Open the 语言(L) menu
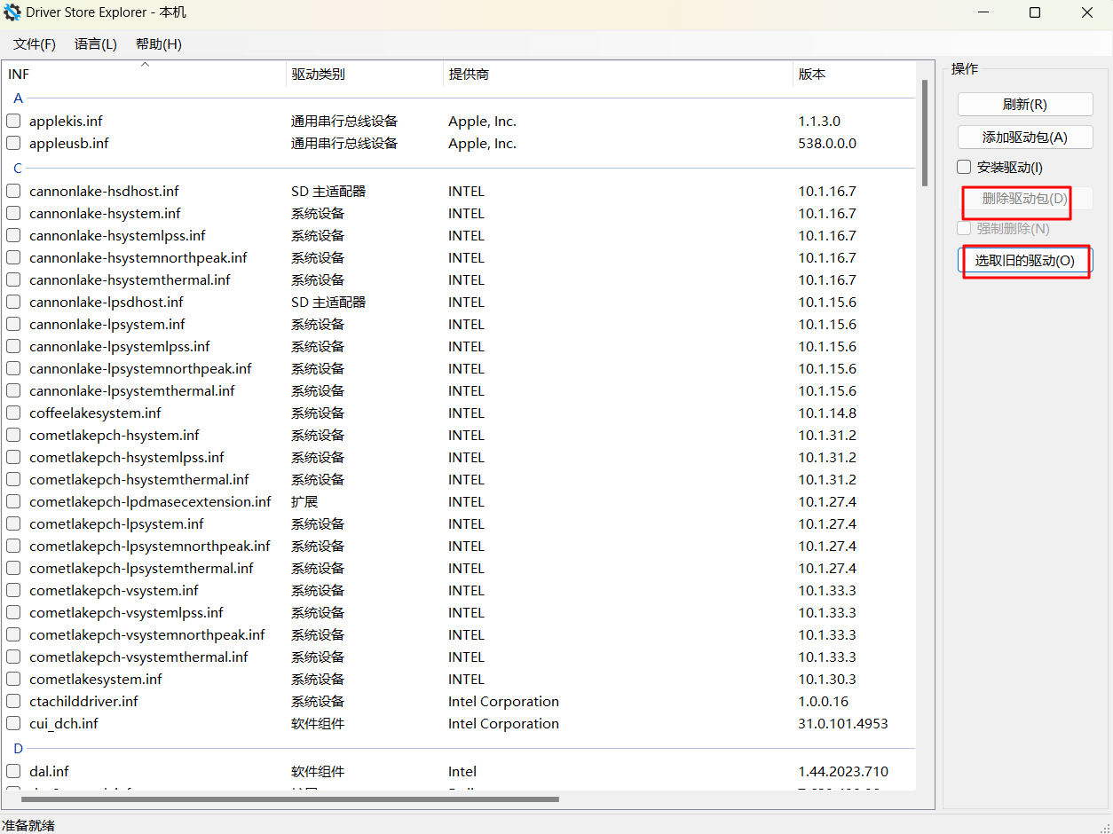Screen dimensions: 1113x834 pyautogui.click(x=96, y=44)
